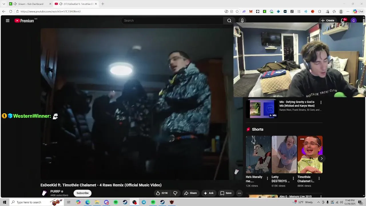
Task: Open the browser profile avatar
Action: (341, 11)
